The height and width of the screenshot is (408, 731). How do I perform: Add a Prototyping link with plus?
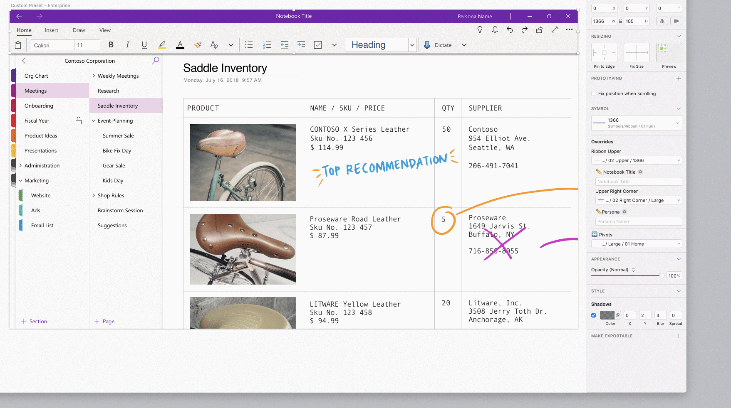pyautogui.click(x=679, y=78)
